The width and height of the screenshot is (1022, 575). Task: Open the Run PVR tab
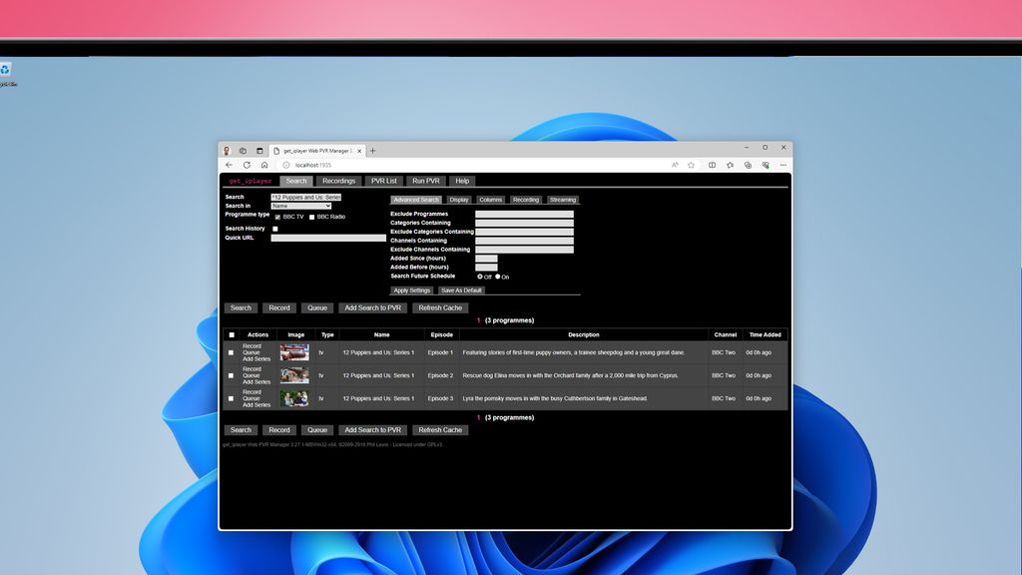coord(425,181)
